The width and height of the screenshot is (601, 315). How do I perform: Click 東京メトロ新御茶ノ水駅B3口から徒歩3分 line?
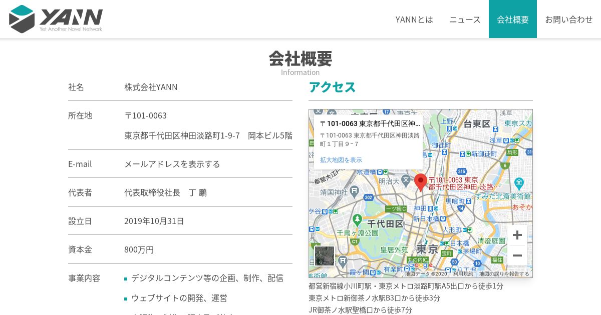click(x=374, y=298)
